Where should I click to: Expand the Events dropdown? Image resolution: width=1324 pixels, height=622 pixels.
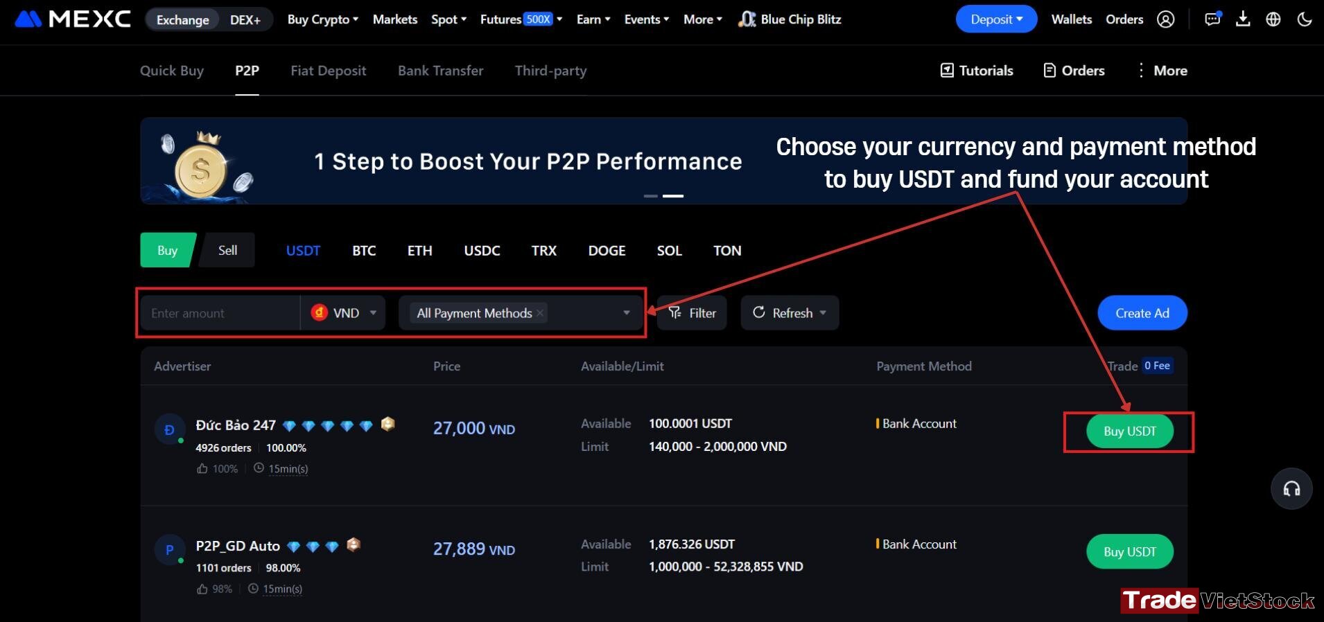647,19
